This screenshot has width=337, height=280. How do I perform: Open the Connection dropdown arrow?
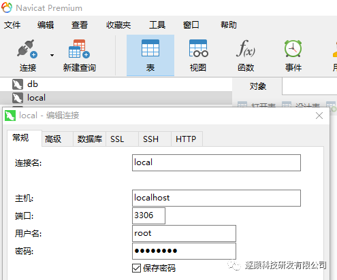tap(52, 55)
